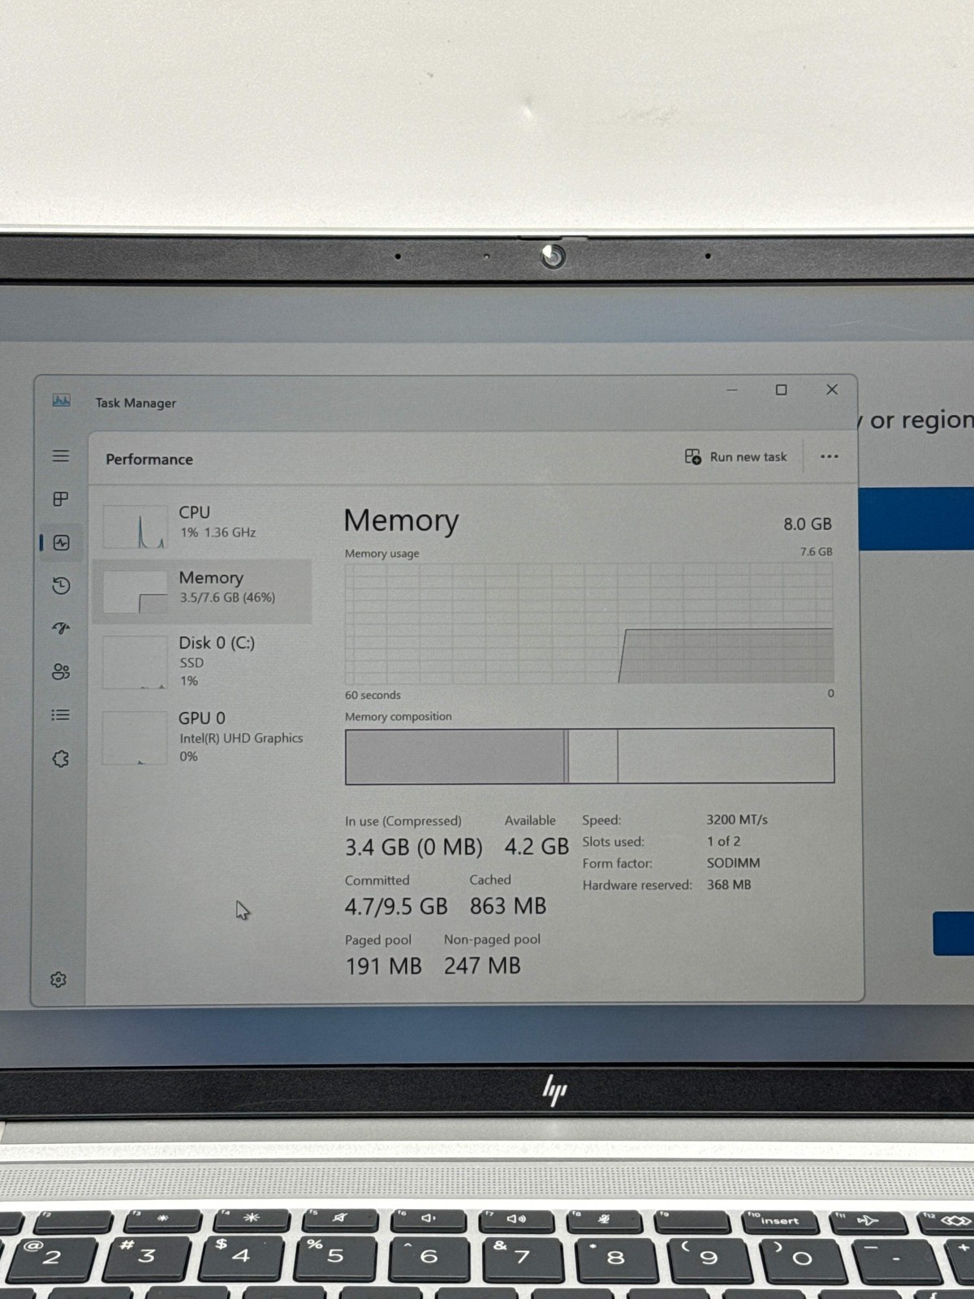Image resolution: width=974 pixels, height=1299 pixels.
Task: Click the 247 MB non-paged pool value
Action: point(482,965)
